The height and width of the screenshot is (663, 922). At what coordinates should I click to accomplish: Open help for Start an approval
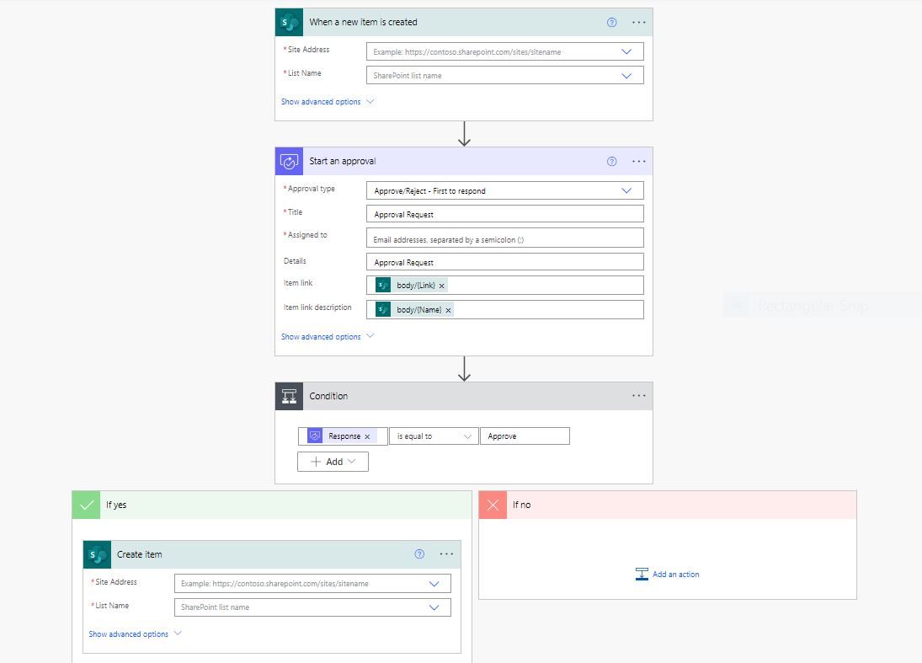[x=611, y=161]
